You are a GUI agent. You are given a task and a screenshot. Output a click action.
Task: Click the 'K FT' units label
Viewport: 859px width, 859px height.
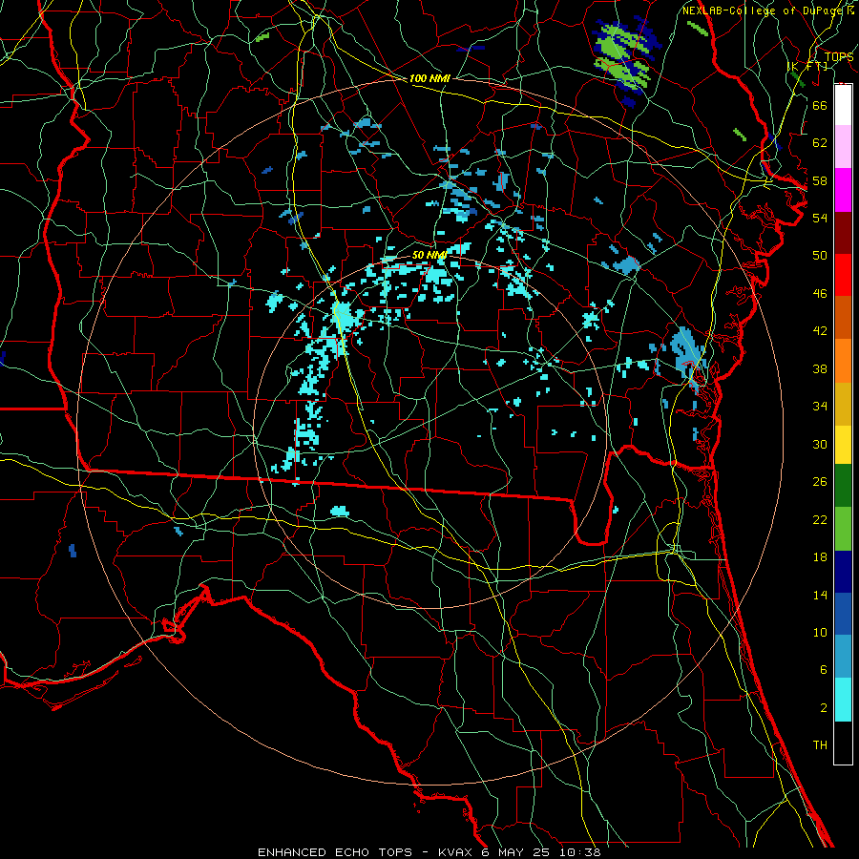[807, 66]
